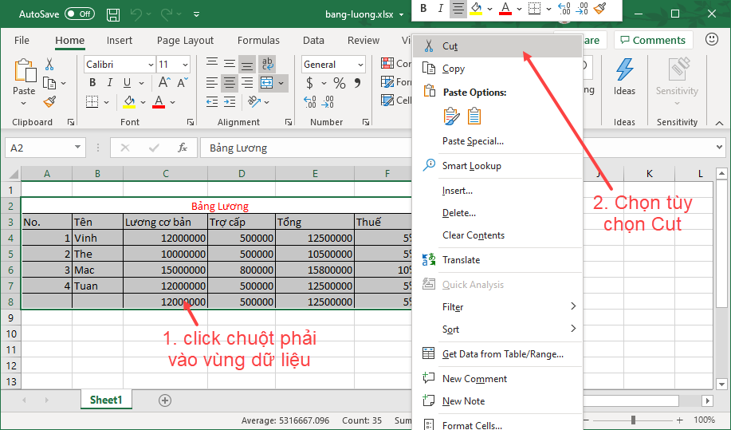This screenshot has height=430, width=731.
Task: Switch to Data tab
Action: [313, 41]
